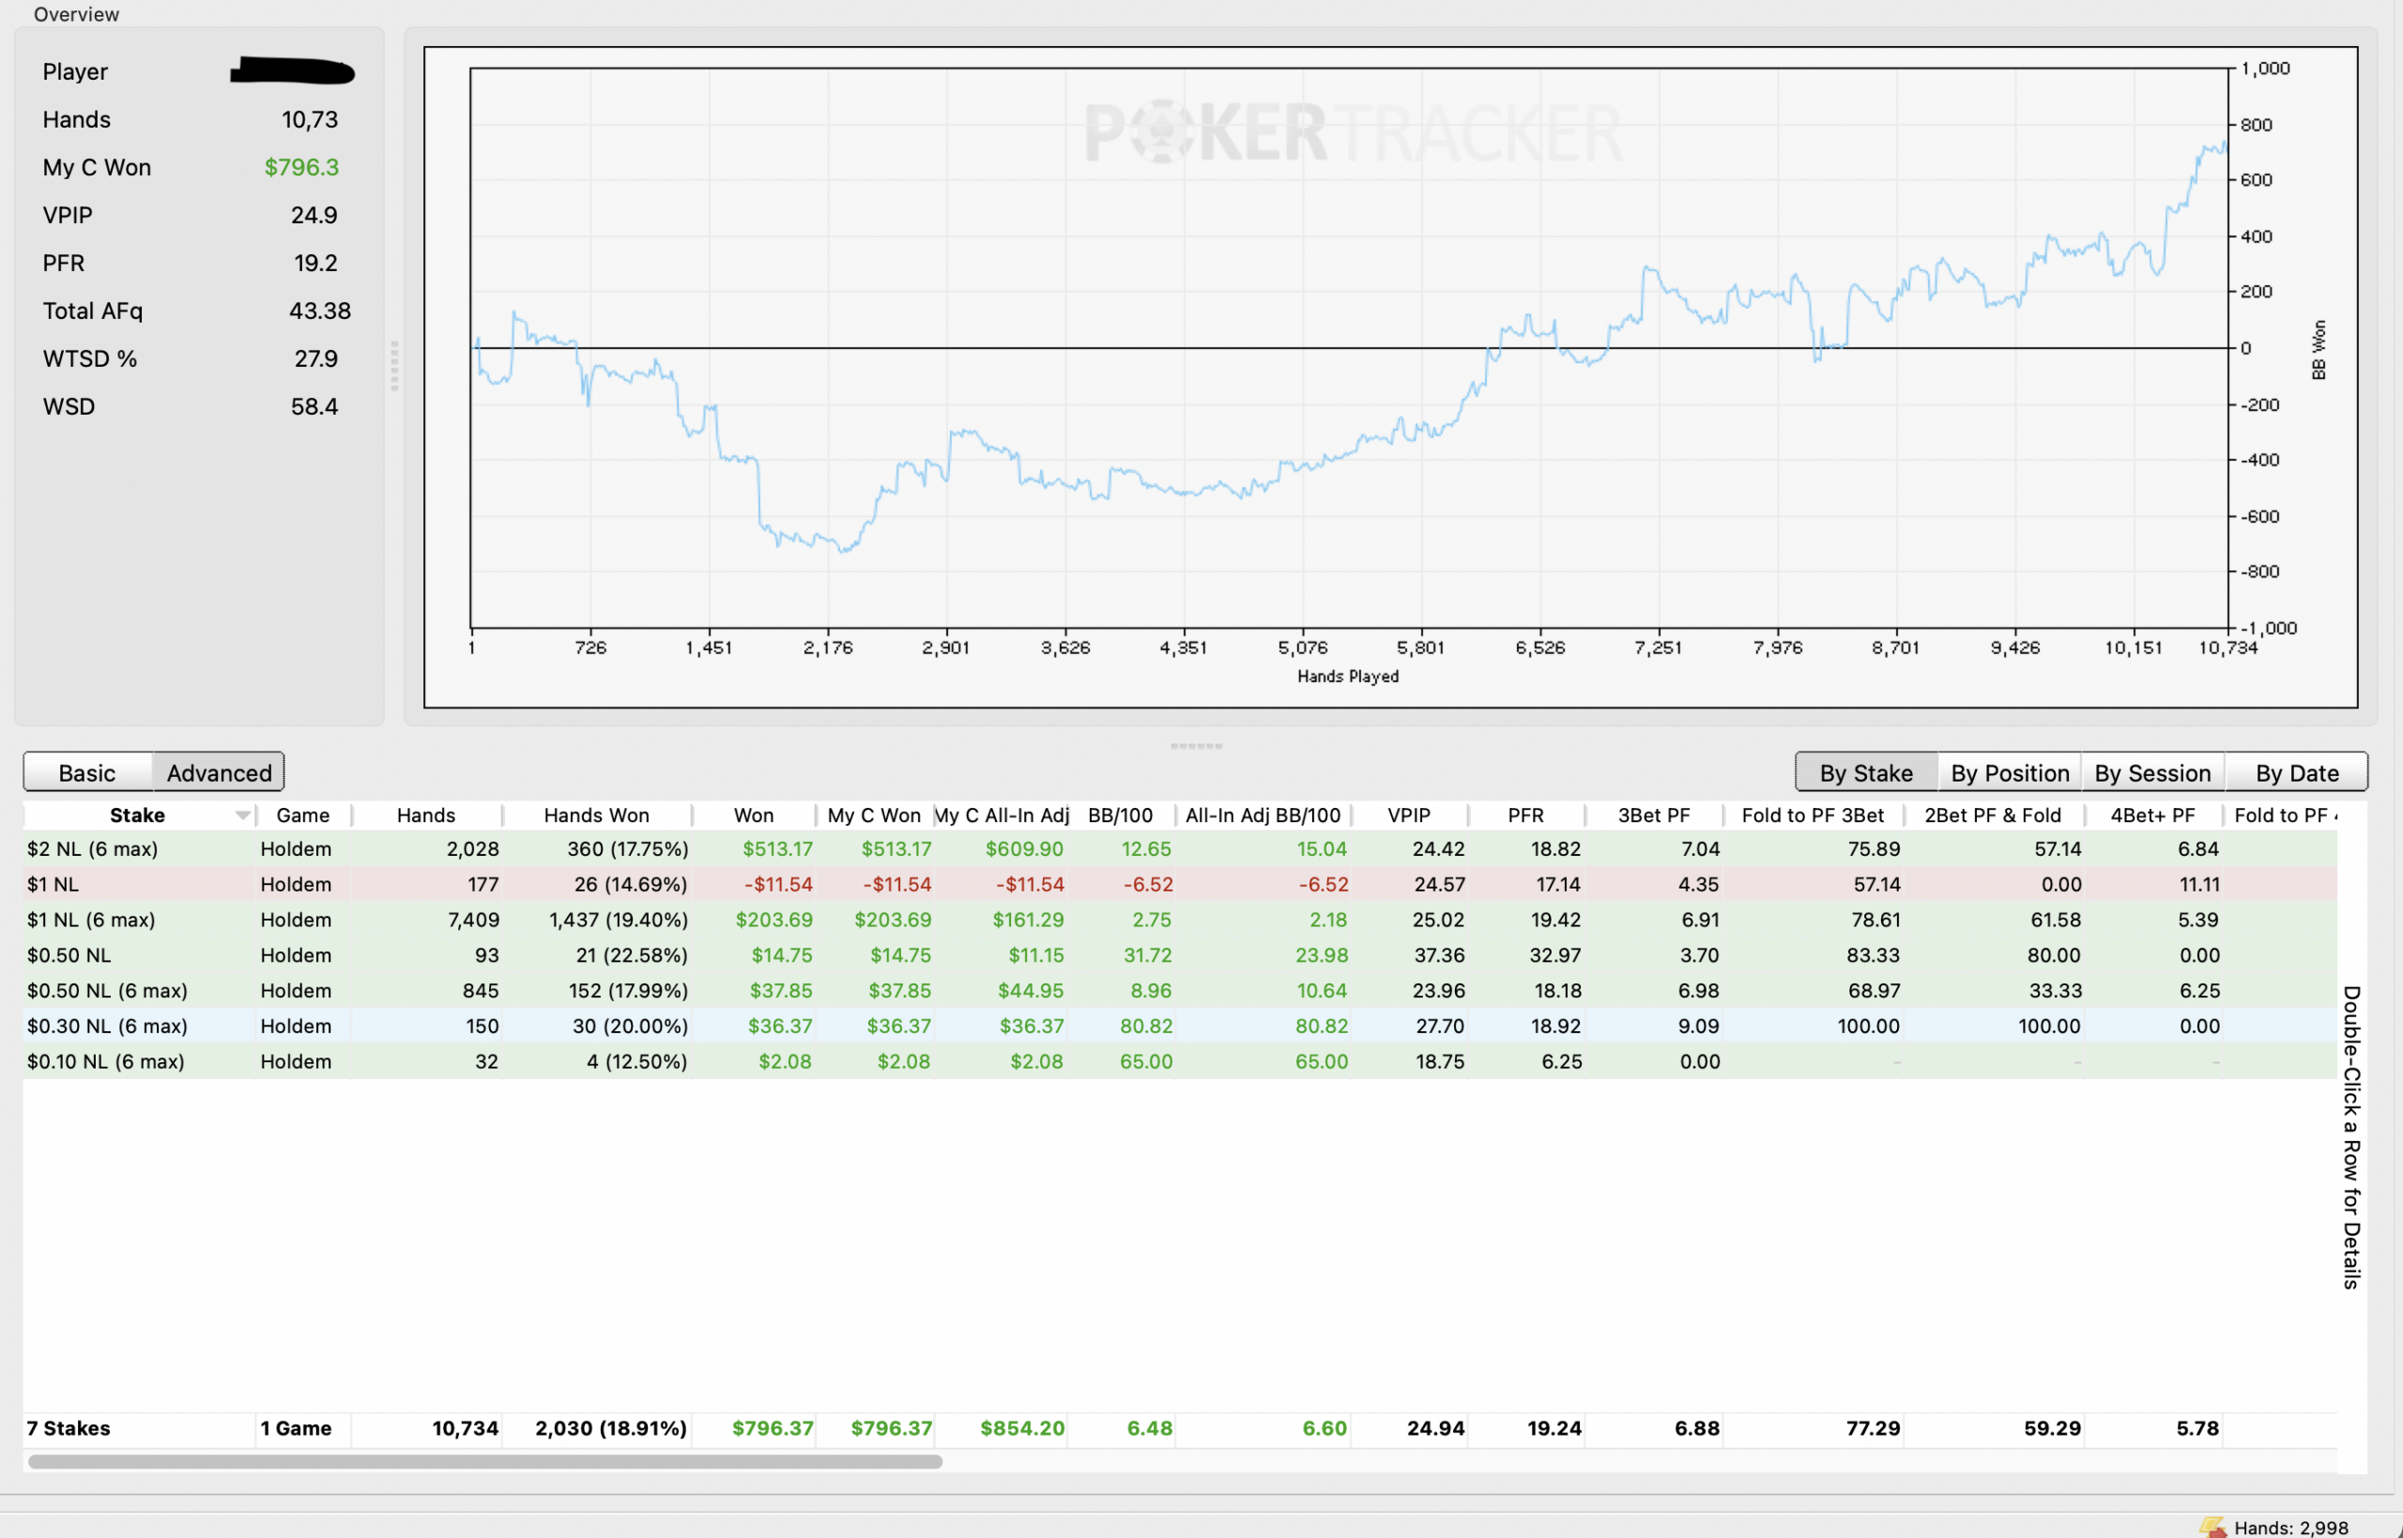The image size is (2403, 1538).
Task: Click the red $1 NL stake row
Action: 1180,884
